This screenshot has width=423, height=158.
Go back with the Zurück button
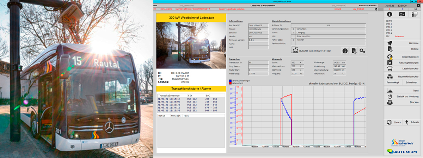[x=394, y=122]
